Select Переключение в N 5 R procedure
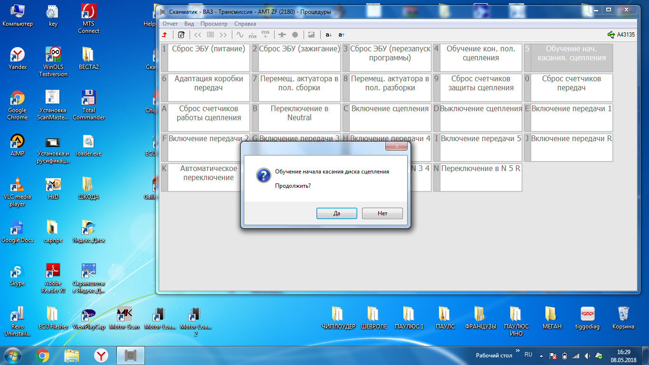This screenshot has width=649, height=365. [477, 177]
